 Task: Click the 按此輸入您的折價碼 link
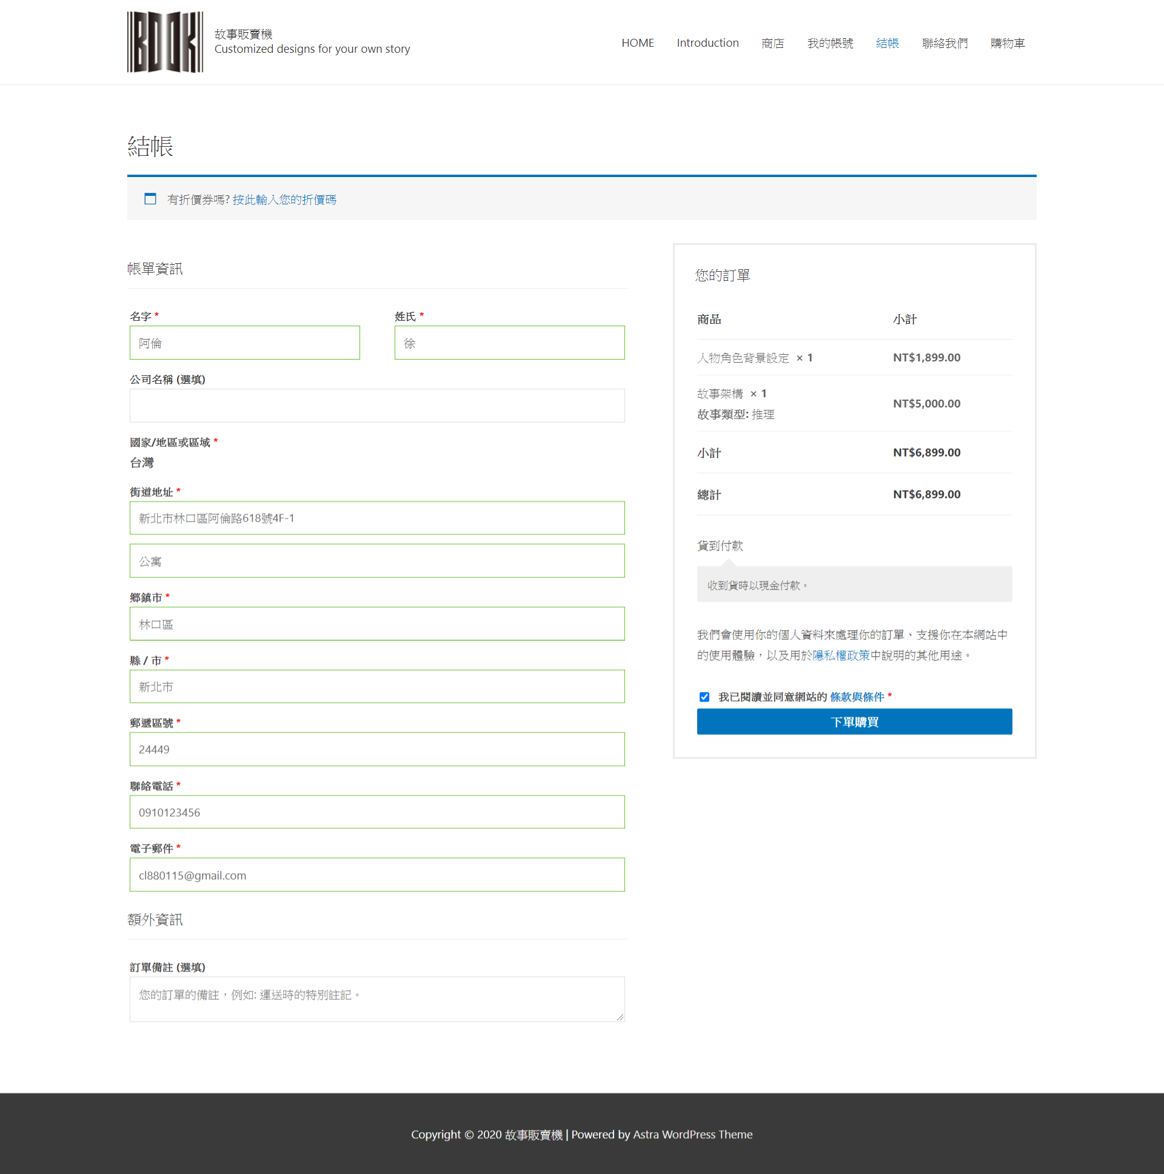pos(284,200)
